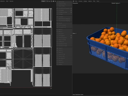Click the hand pan icon in UV editor toolbar
128x96 pixels.
(x=53, y=1)
